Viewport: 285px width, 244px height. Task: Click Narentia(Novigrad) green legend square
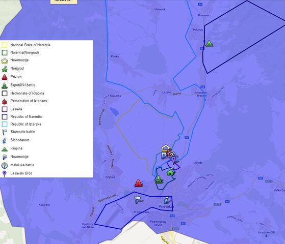(5, 52)
